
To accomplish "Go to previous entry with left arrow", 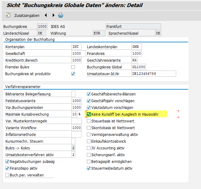I will pyautogui.click(x=46, y=15).
